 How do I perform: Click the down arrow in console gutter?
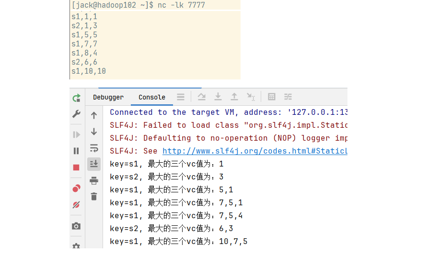click(x=94, y=132)
